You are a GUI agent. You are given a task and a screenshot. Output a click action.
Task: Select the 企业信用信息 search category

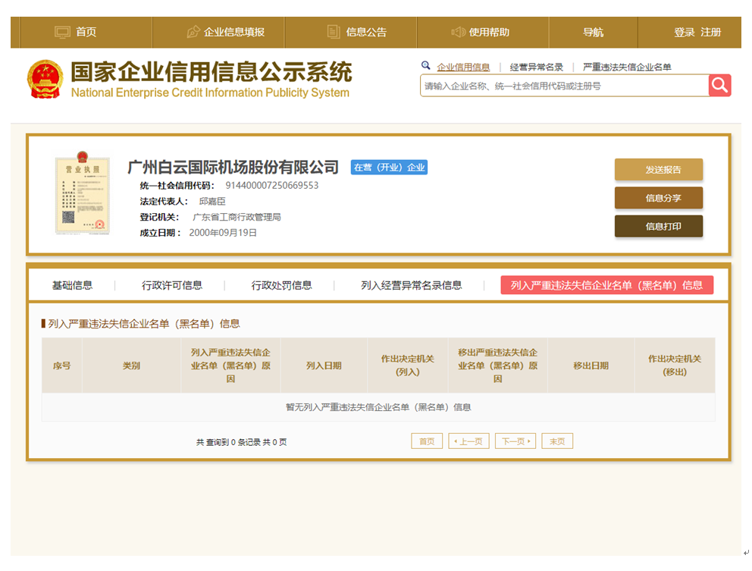click(463, 67)
